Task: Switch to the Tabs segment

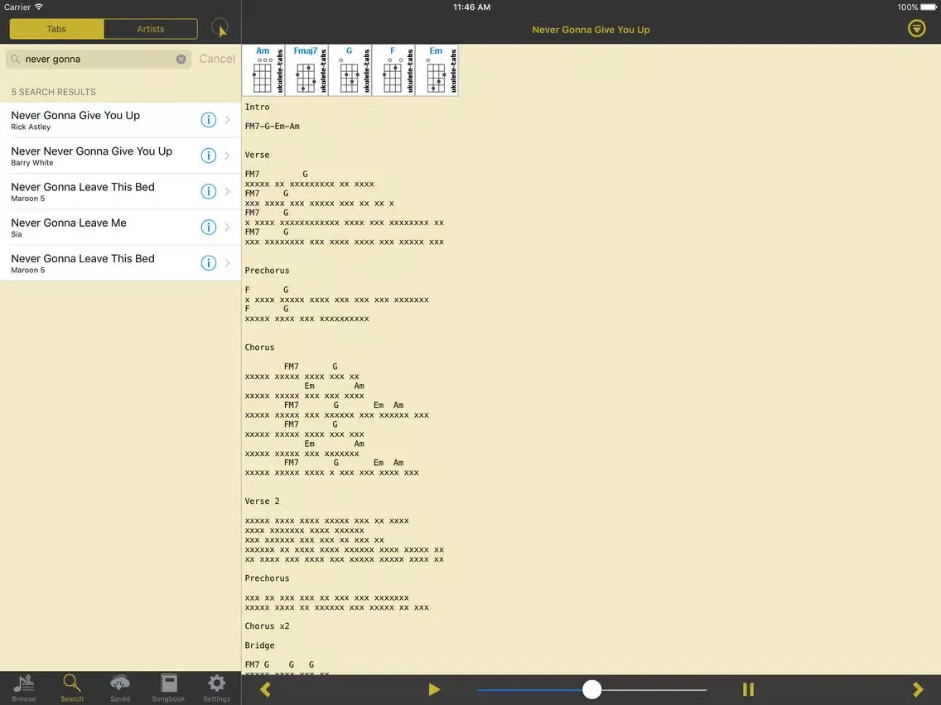Action: coord(56,29)
